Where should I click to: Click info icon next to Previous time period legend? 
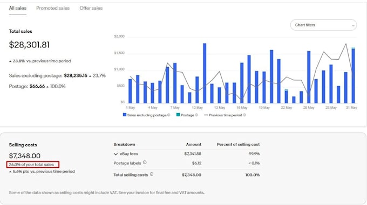[x=244, y=115]
